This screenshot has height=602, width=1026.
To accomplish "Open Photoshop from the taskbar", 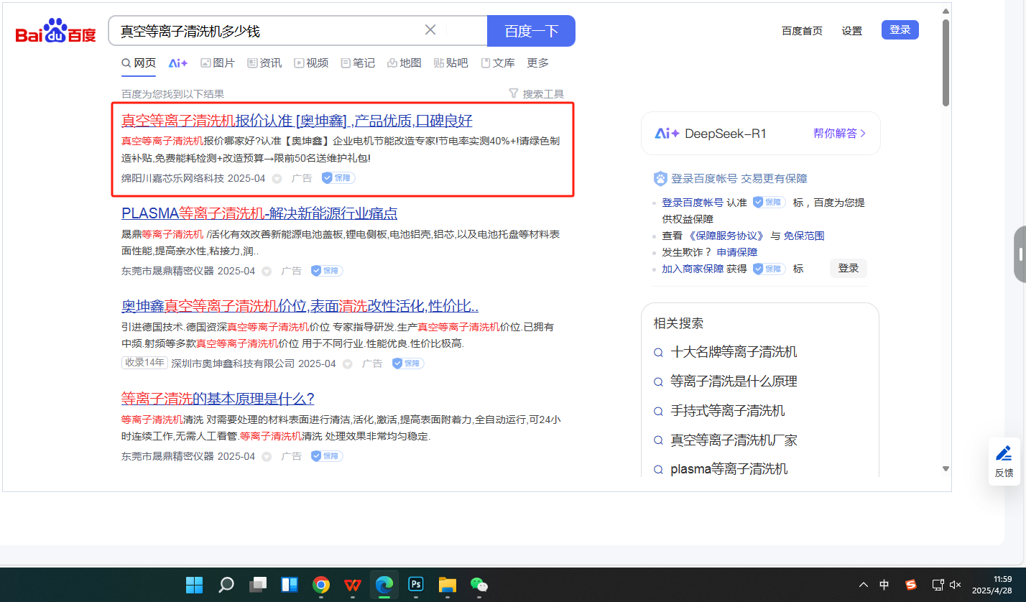I will (x=416, y=585).
